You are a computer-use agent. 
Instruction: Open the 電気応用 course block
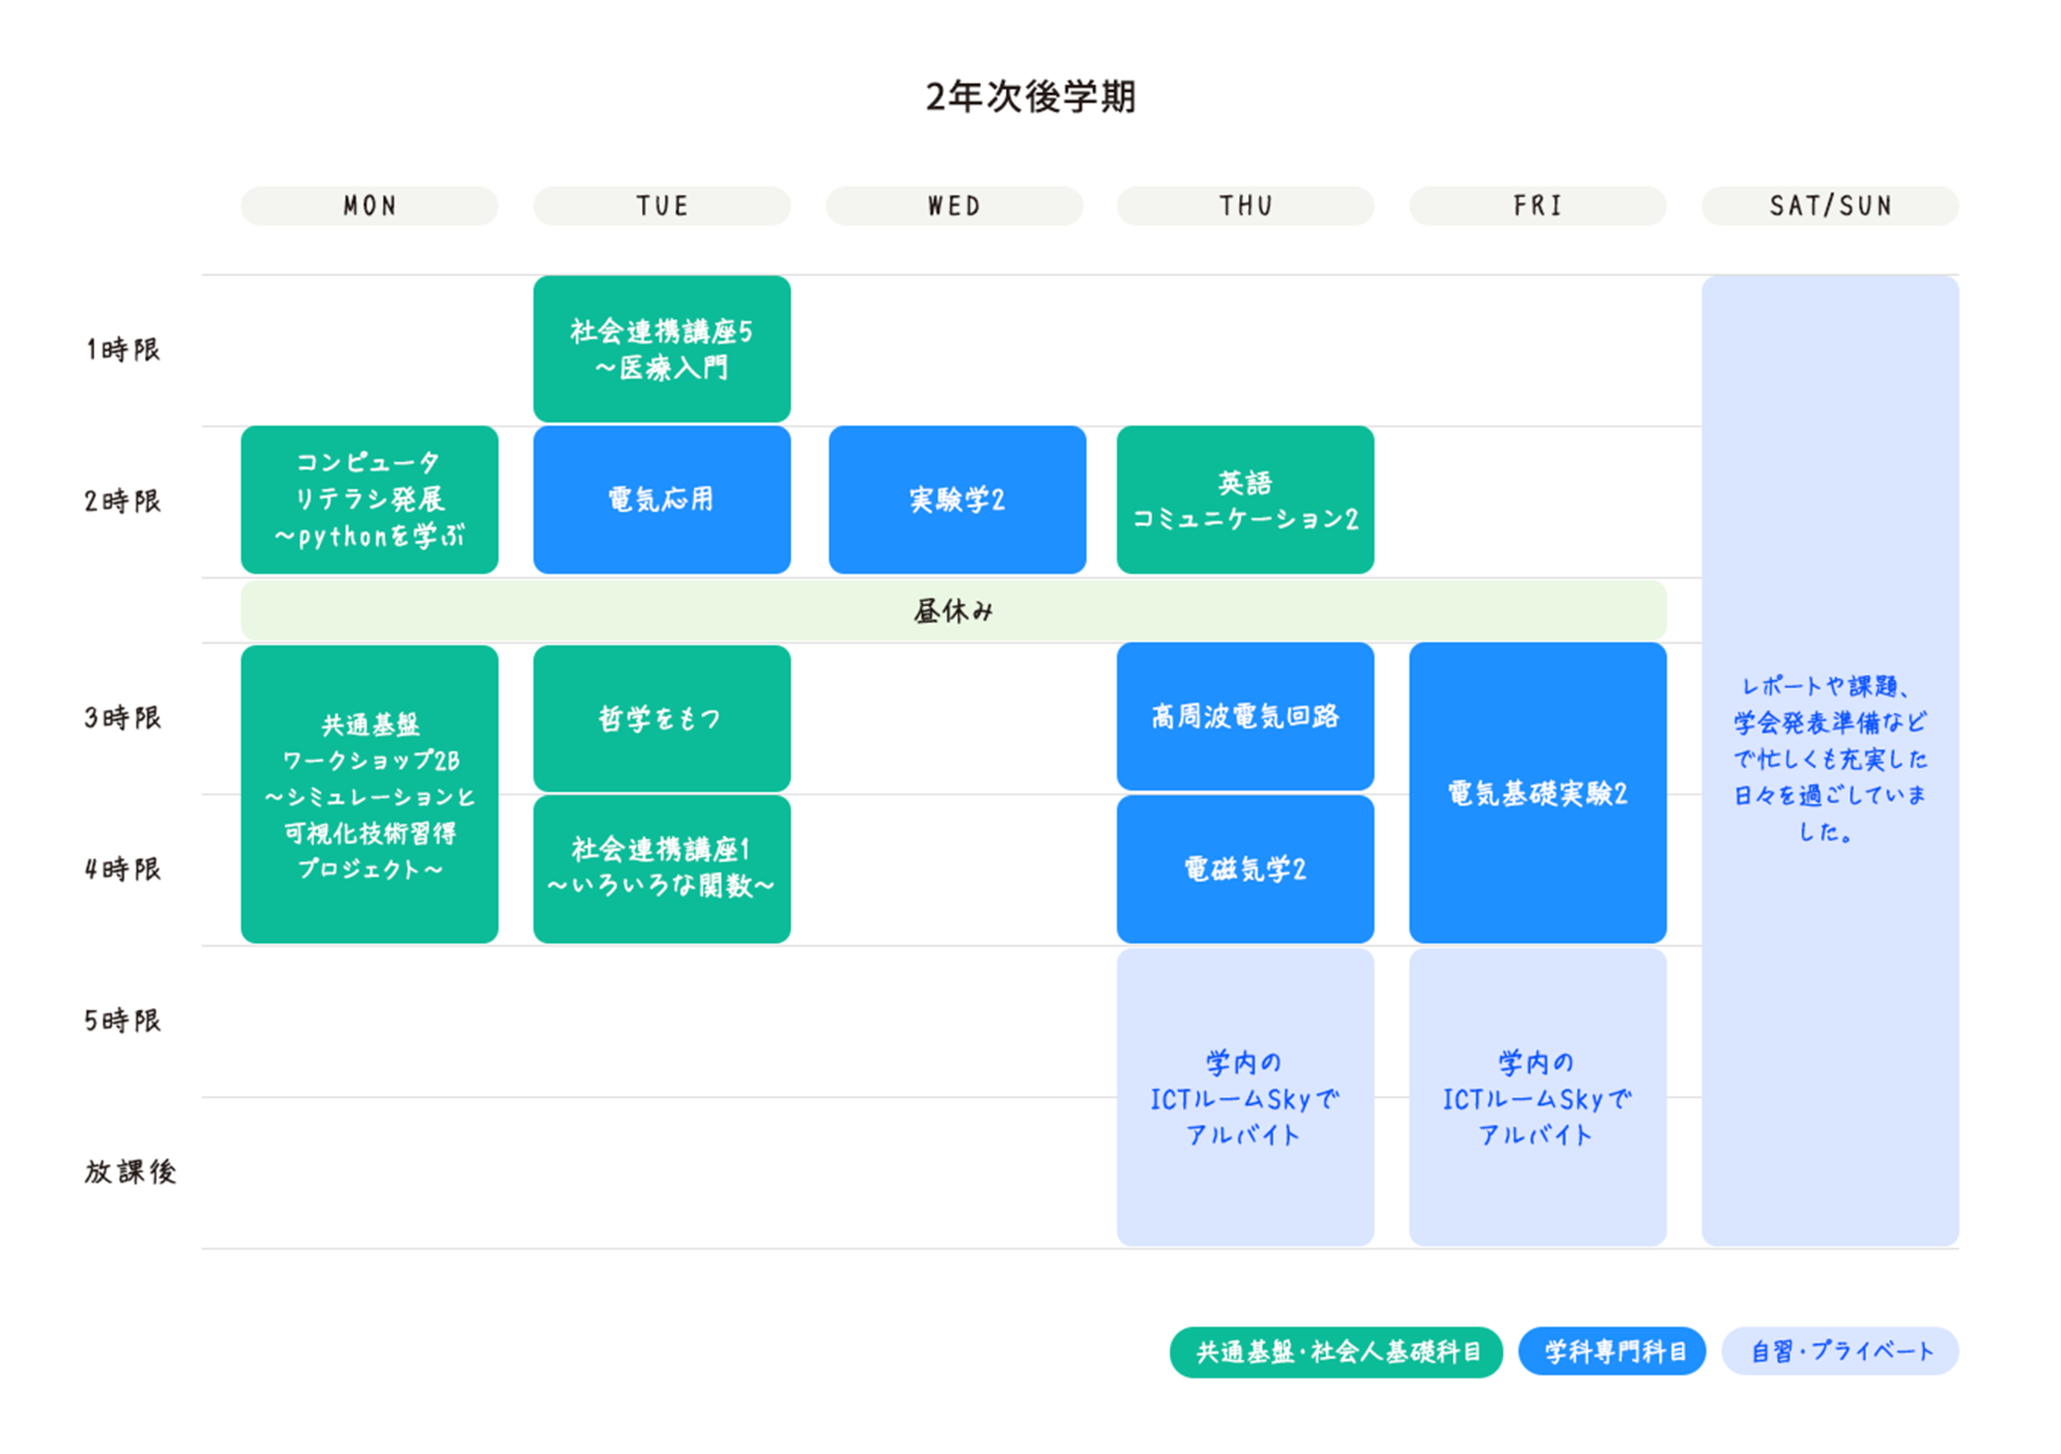pyautogui.click(x=661, y=500)
